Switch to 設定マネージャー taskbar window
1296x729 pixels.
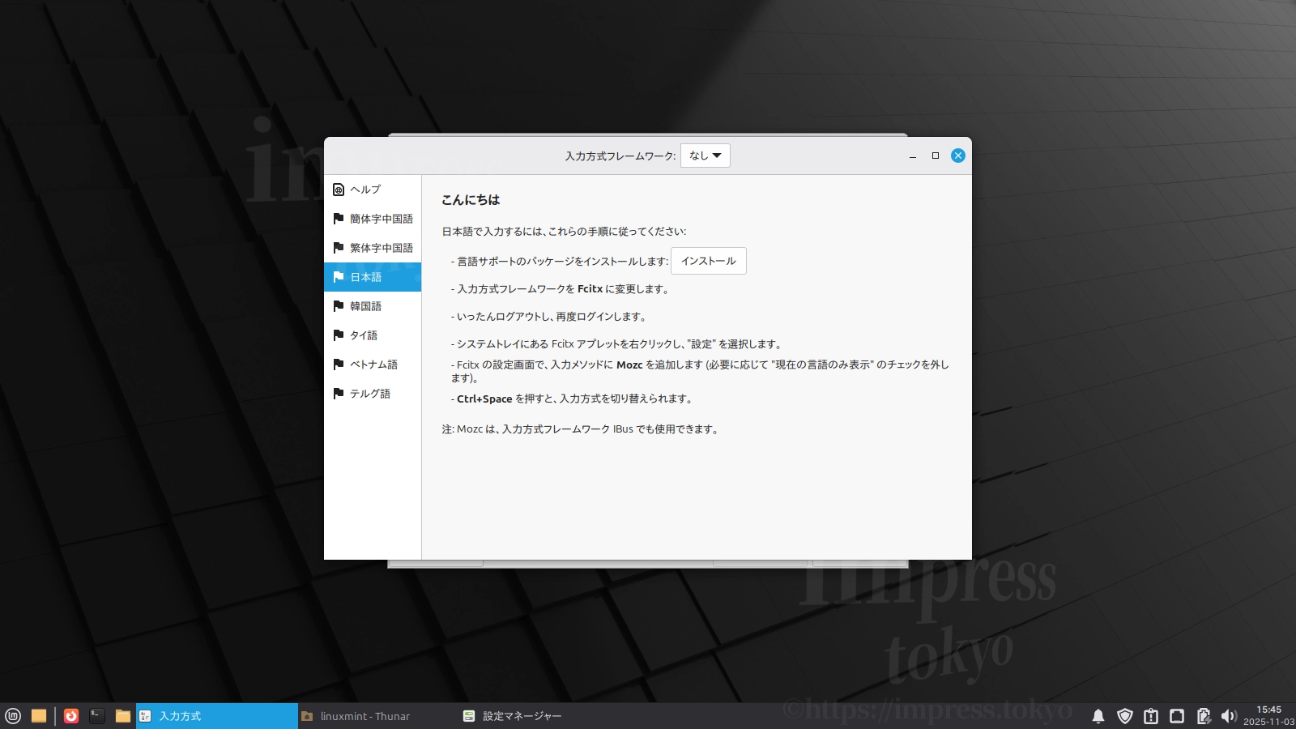tap(541, 716)
